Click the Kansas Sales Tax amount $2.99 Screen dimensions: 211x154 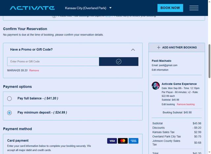198,132
